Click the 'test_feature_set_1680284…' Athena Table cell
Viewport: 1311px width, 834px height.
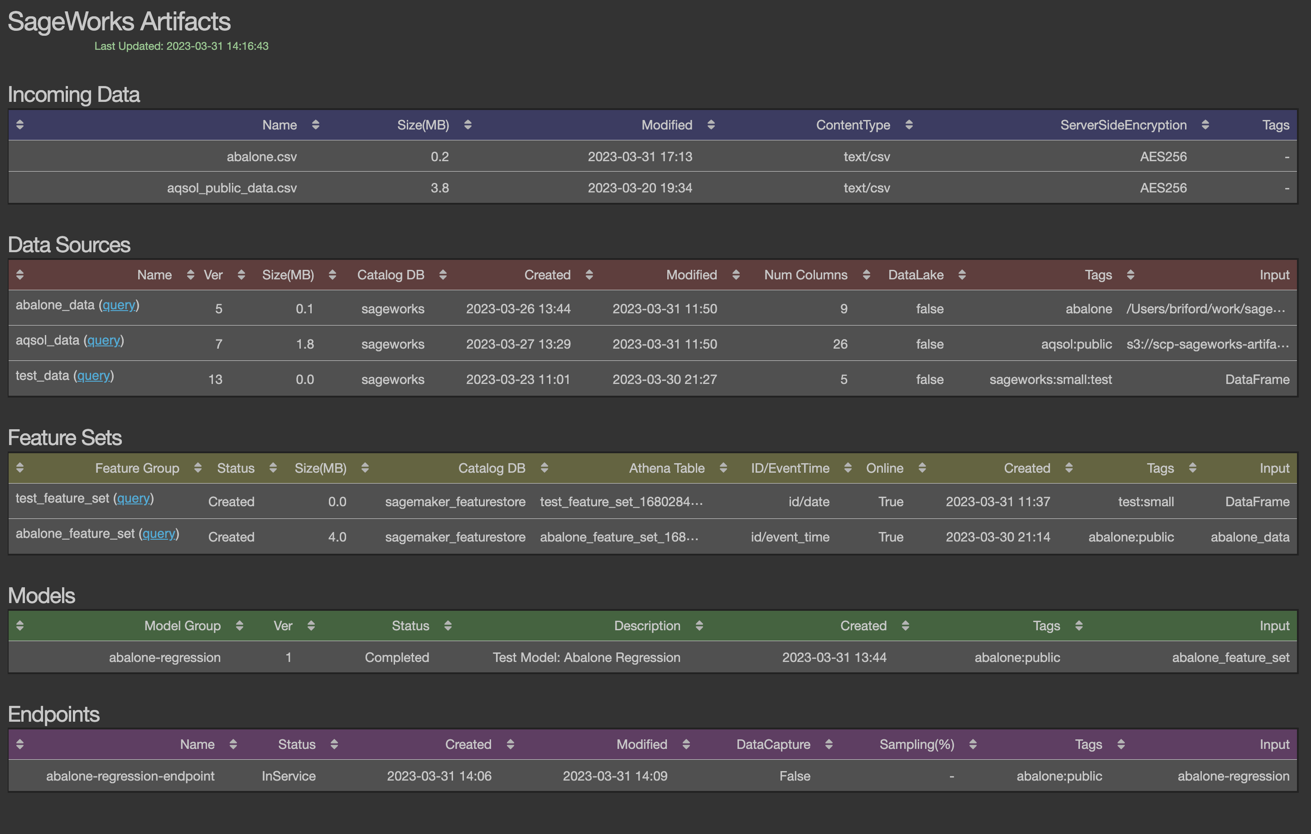[x=621, y=502]
